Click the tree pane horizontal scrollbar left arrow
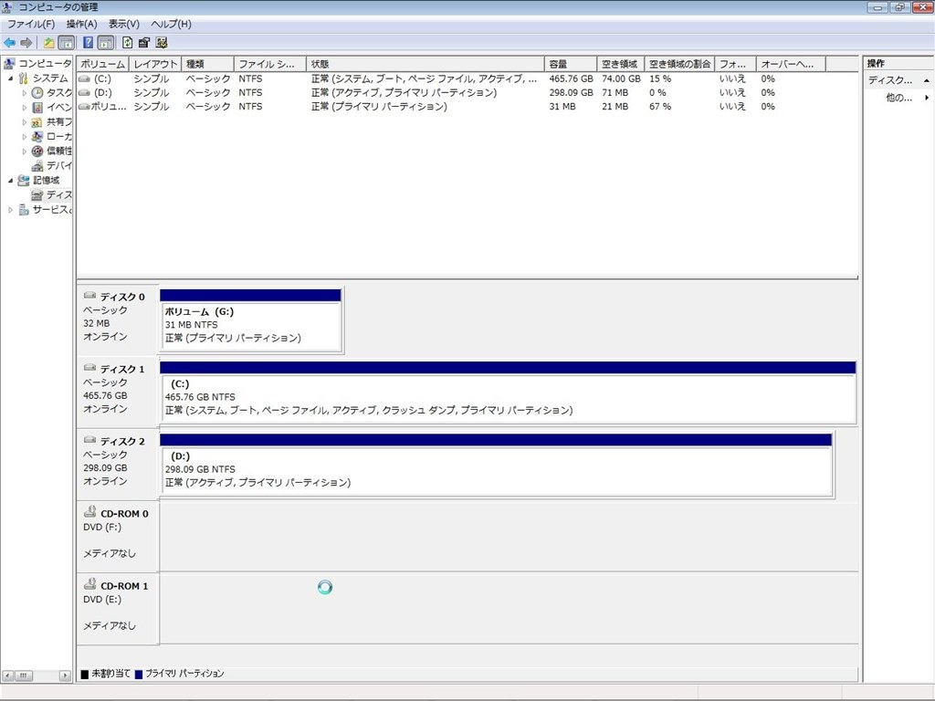Image resolution: width=935 pixels, height=701 pixels. pos(7,676)
